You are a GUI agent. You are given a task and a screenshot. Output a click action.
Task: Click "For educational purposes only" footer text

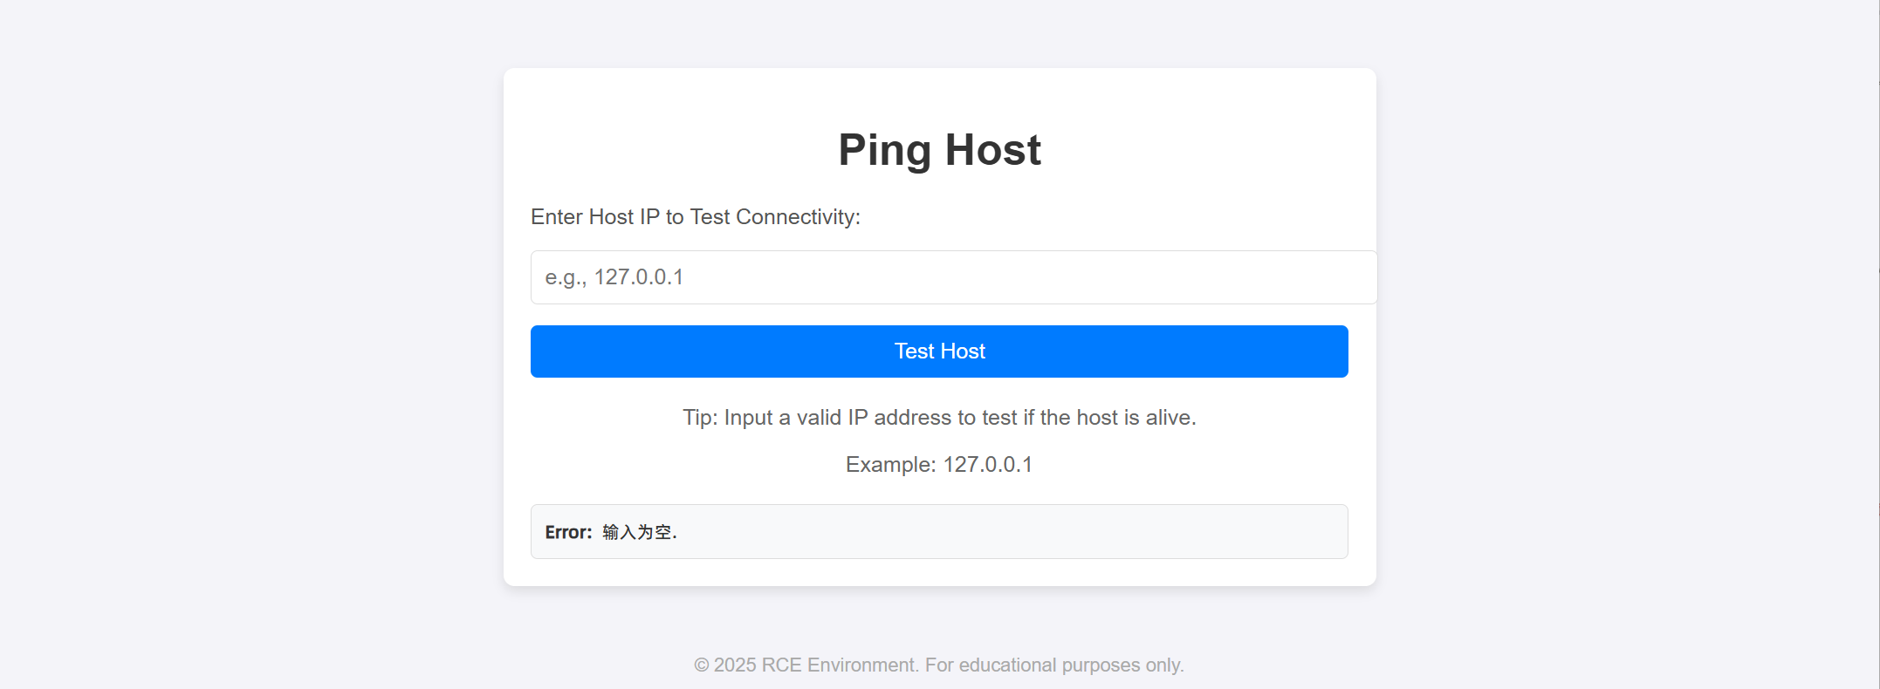[1053, 665]
